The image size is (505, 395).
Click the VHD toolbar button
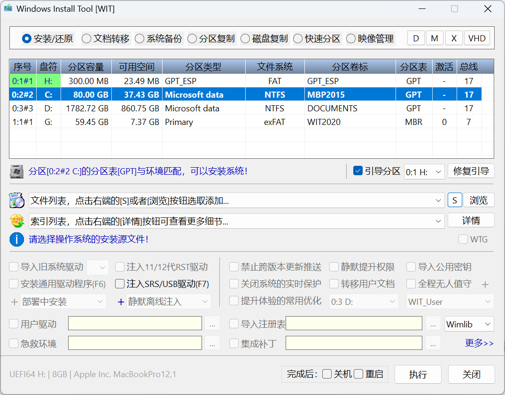[477, 39]
